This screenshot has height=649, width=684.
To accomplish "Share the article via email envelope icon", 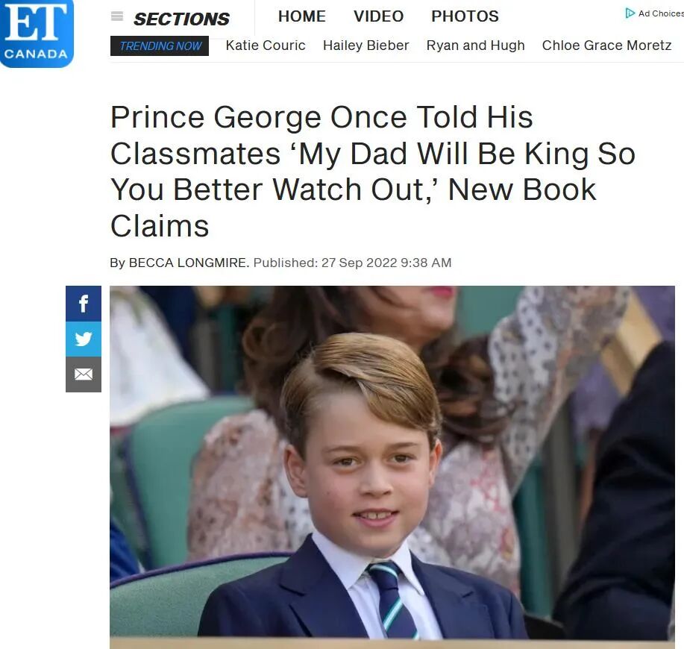I will 84,374.
